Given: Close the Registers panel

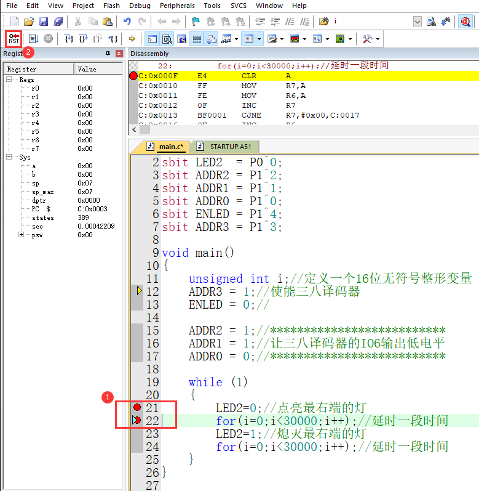Looking at the screenshot, I should click(x=119, y=54).
